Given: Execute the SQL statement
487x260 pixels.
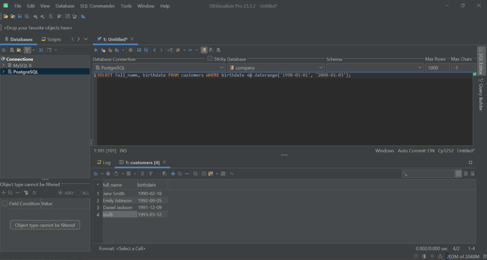Looking at the screenshot, I should point(96,50).
